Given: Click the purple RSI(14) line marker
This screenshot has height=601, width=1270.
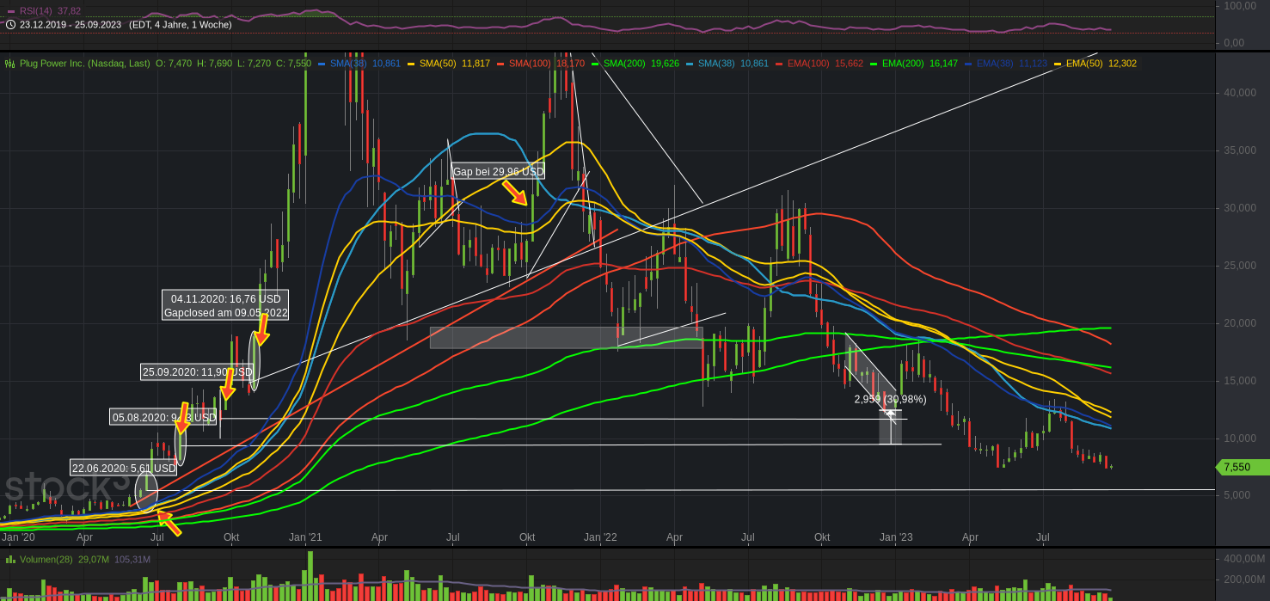Looking at the screenshot, I should click(x=10, y=10).
